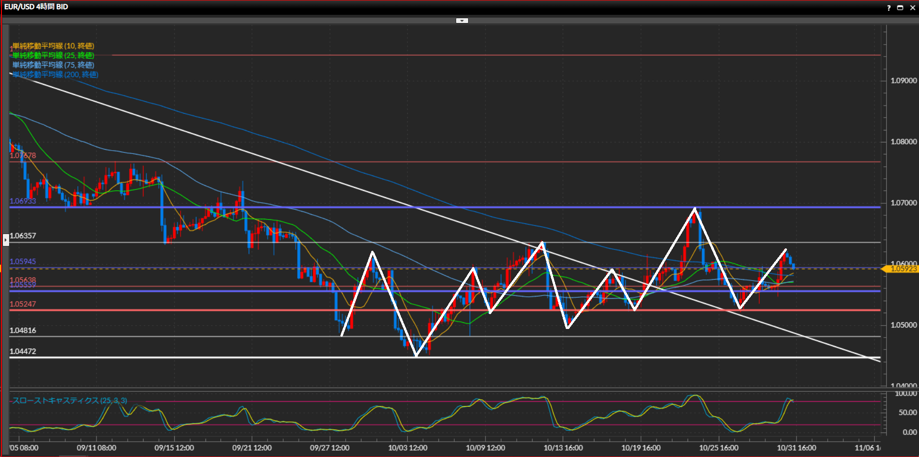Screen dimensions: 919x457
Task: Click the 10/31 16:00 time axis label
Action: coord(796,448)
